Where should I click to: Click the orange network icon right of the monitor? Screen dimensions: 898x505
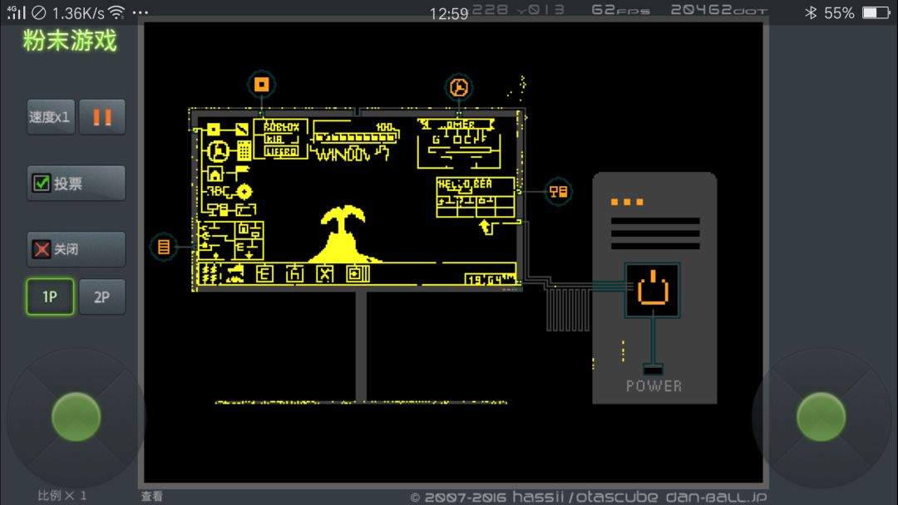click(558, 192)
